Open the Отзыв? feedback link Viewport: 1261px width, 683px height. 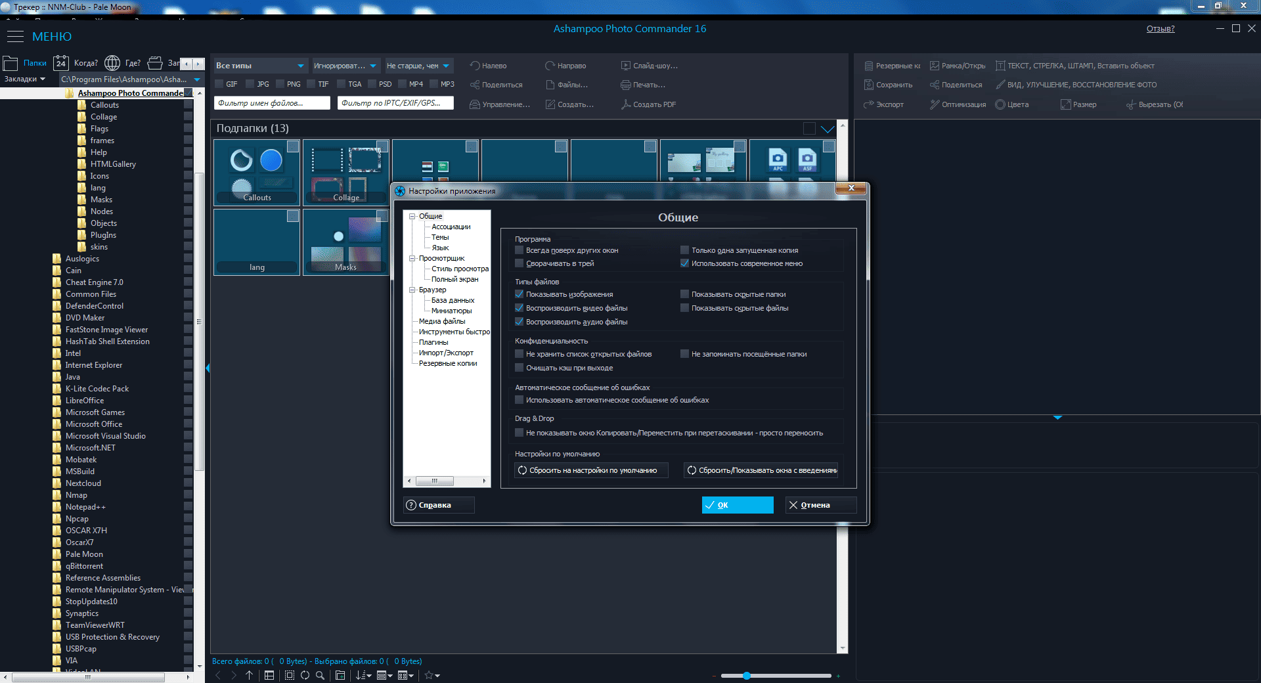point(1161,29)
